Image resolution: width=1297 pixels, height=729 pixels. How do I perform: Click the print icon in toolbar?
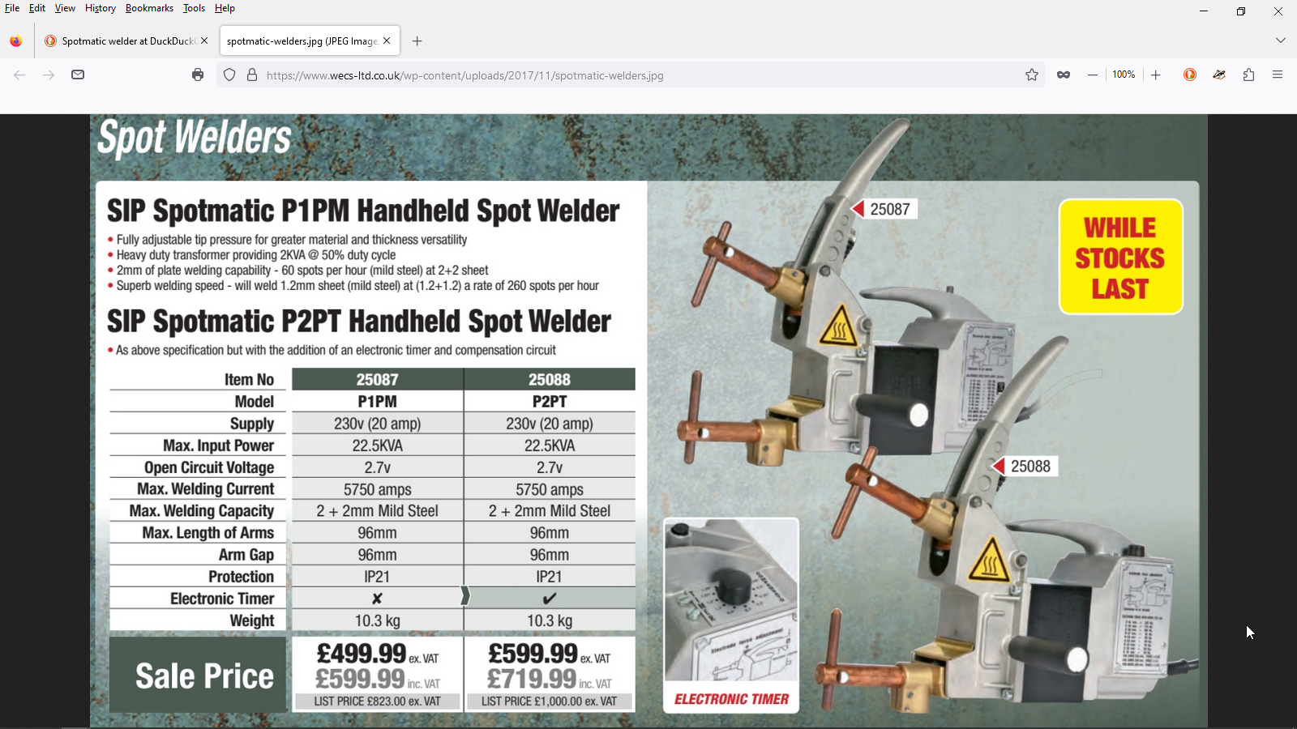pyautogui.click(x=198, y=75)
